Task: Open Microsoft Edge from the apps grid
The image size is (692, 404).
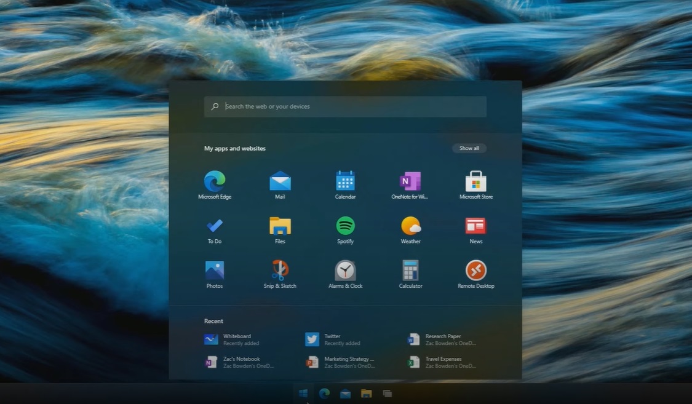Action: tap(215, 185)
